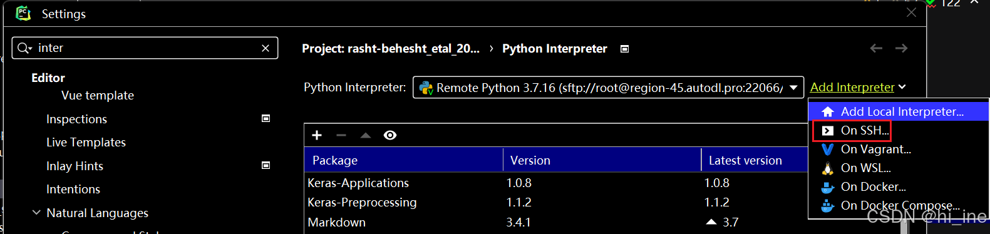Toggle the show early releases eye icon

[390, 135]
